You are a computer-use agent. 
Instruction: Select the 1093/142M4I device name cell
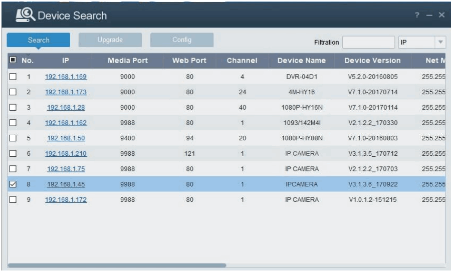[302, 123]
